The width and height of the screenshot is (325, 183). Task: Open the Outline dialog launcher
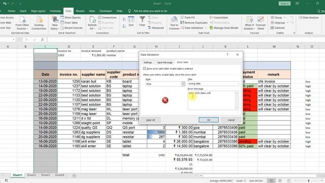click(x=294, y=33)
